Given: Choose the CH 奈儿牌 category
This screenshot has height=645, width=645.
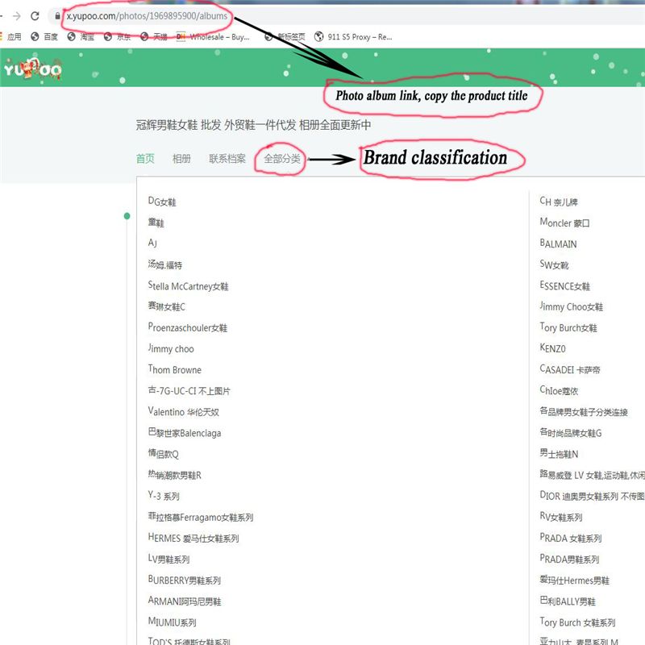Looking at the screenshot, I should pyautogui.click(x=559, y=202).
